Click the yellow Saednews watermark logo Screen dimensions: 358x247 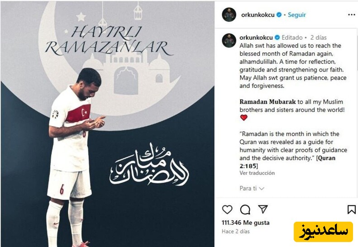[x=323, y=232]
